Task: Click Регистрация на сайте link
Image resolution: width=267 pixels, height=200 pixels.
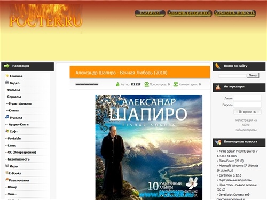Action: pyautogui.click(x=246, y=123)
